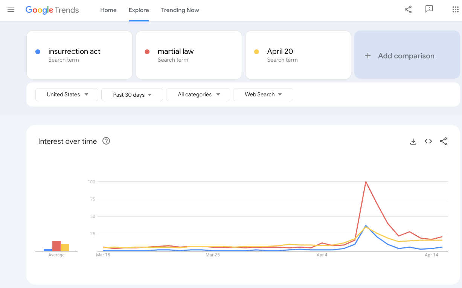This screenshot has width=462, height=288.
Task: Open the Interest over time help icon
Action: [x=106, y=141]
